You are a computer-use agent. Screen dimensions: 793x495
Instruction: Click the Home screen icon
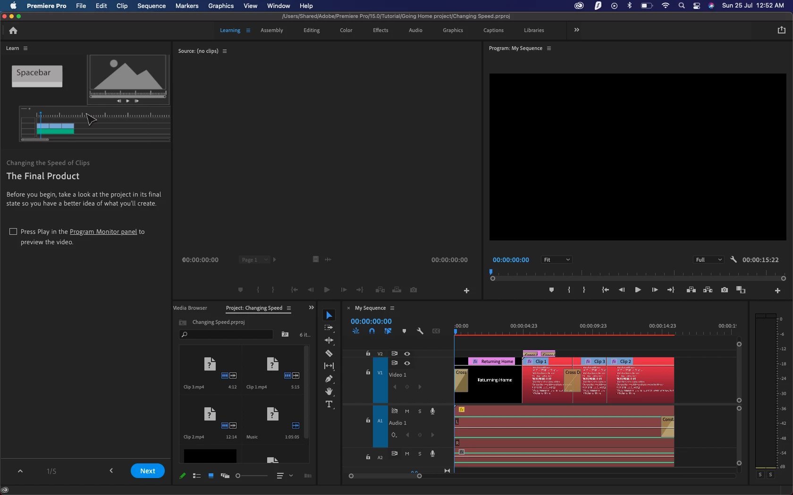pyautogui.click(x=13, y=31)
